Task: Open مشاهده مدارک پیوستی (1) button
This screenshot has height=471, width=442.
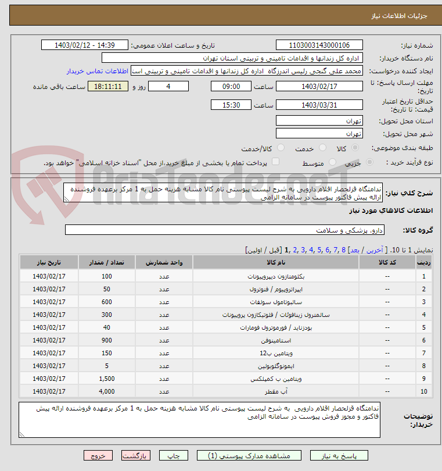Action: point(249,456)
